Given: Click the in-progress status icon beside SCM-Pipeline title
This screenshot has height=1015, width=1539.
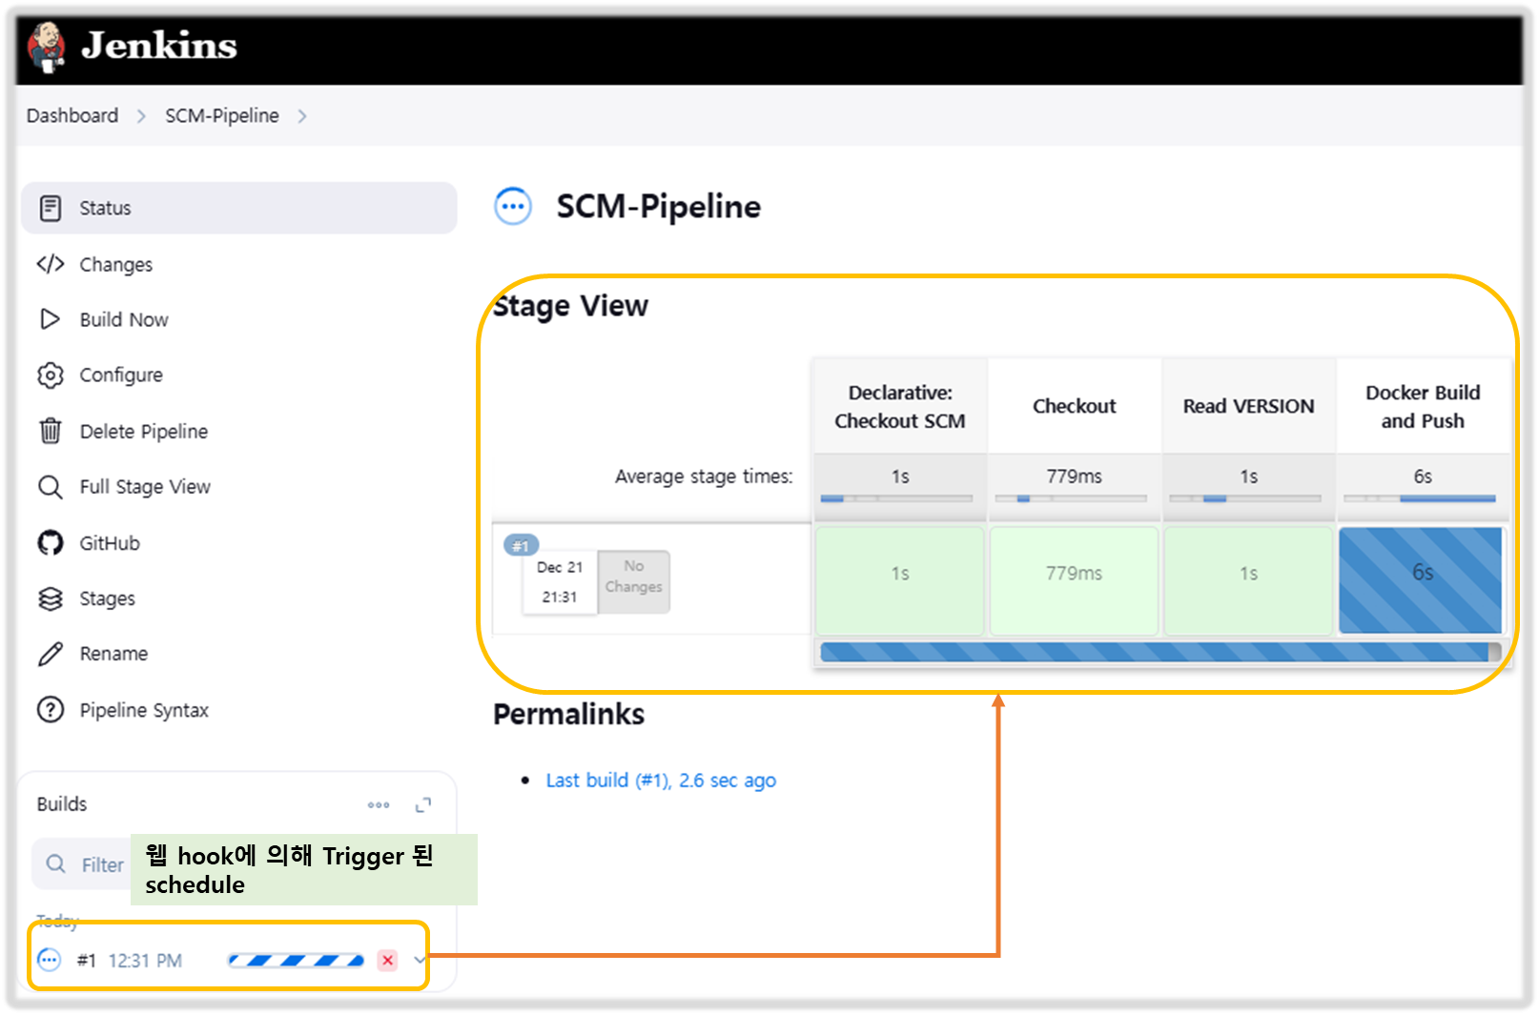Looking at the screenshot, I should [513, 206].
